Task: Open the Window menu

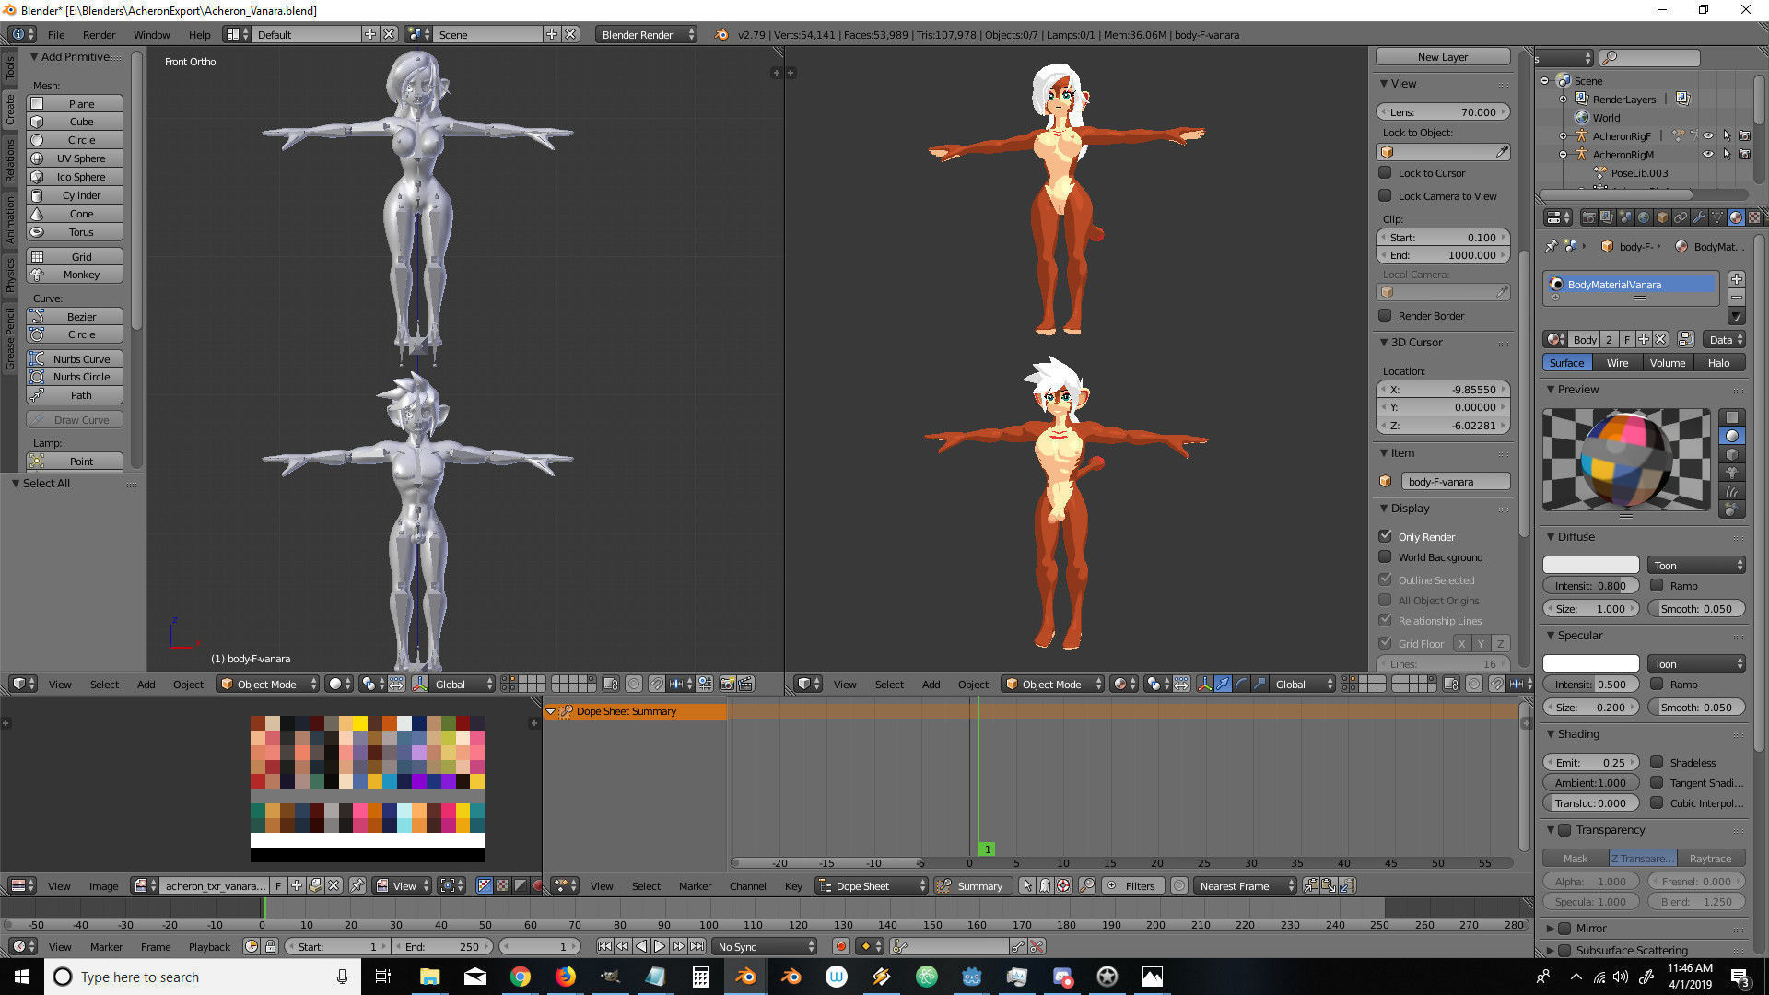Action: point(151,34)
